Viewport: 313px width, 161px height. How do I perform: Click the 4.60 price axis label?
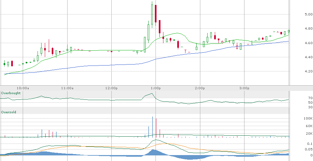pyautogui.click(x=309, y=43)
